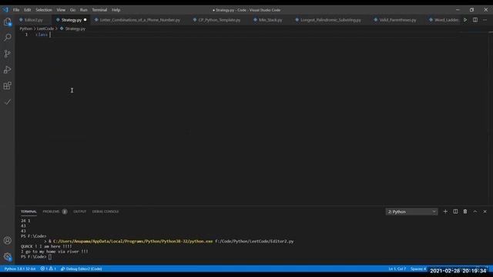
Task: Click the checkmark icon in activity bar
Action: coord(7,102)
